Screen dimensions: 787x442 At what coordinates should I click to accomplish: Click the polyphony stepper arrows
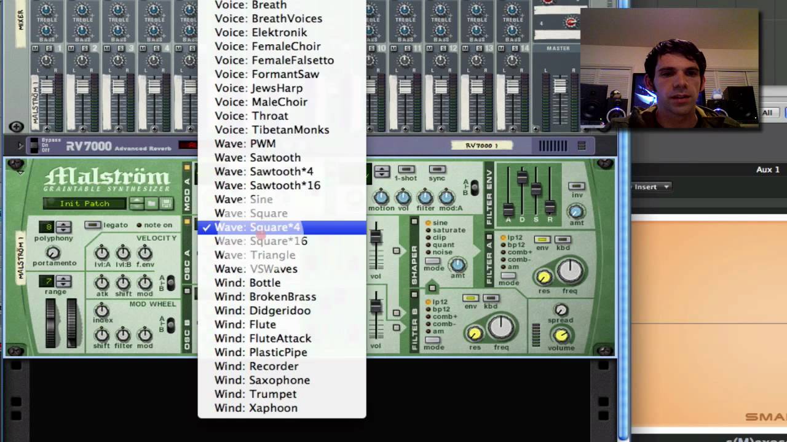(63, 227)
